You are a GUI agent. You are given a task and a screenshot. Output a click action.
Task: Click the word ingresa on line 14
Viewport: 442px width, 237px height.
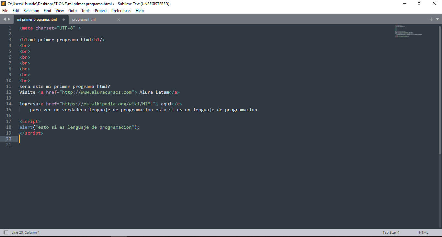(29, 104)
